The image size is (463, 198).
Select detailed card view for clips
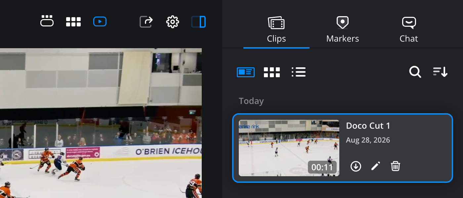pyautogui.click(x=246, y=72)
